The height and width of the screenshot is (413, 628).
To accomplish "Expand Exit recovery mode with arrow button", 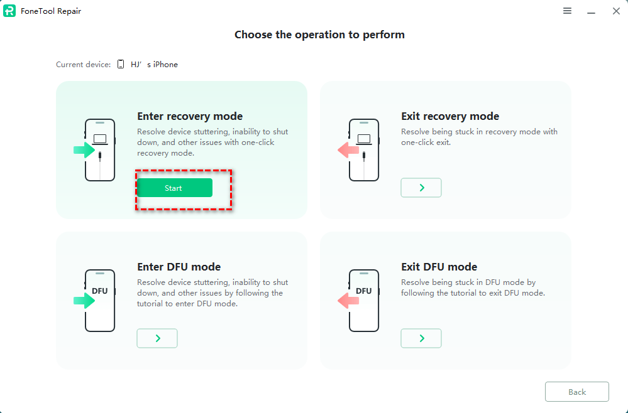I will [421, 188].
